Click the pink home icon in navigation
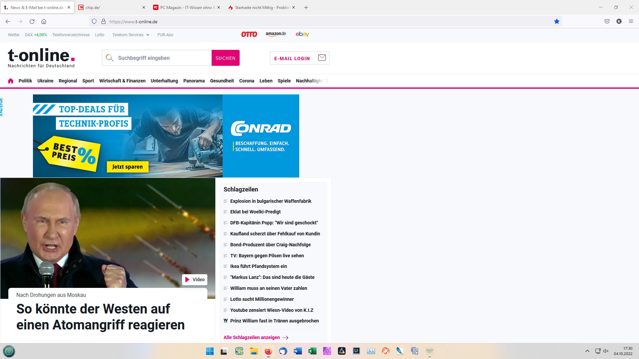639x359 pixels. pyautogui.click(x=11, y=81)
